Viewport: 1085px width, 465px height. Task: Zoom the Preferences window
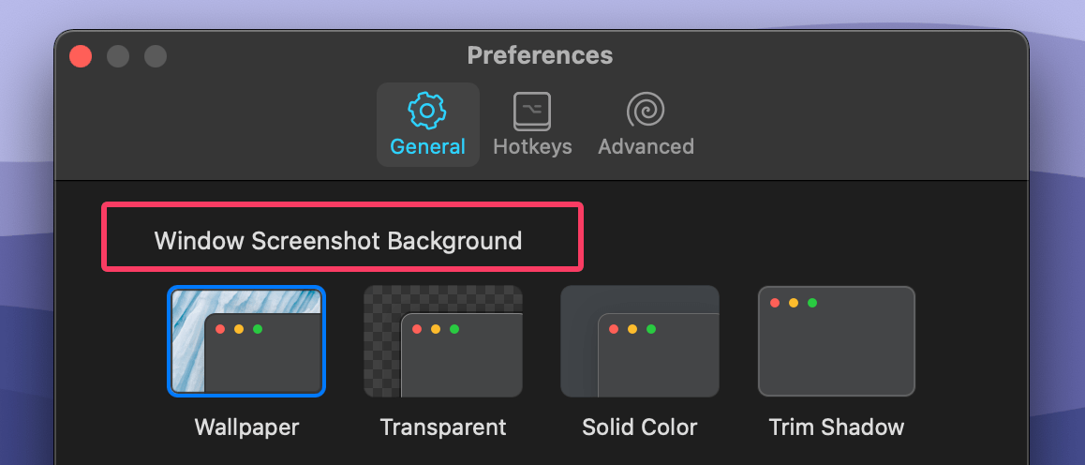click(x=156, y=56)
